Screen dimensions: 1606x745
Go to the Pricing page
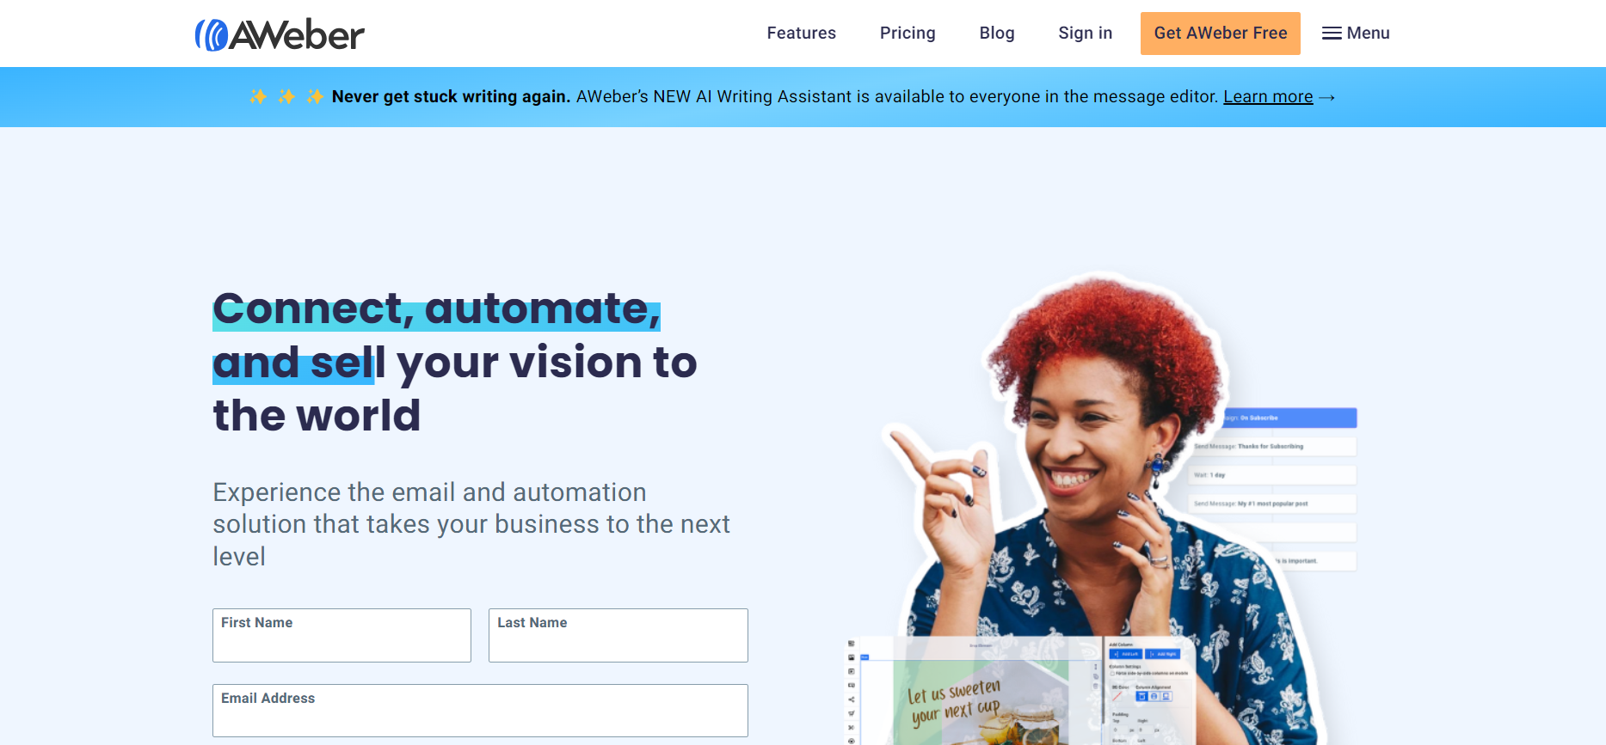[908, 34]
